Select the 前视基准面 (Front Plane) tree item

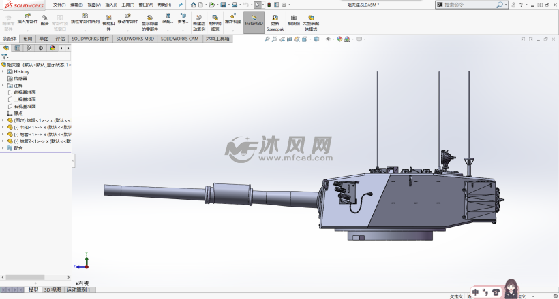(x=25, y=92)
